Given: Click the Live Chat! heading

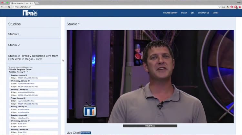Looking at the screenshot, I should [73, 133].
